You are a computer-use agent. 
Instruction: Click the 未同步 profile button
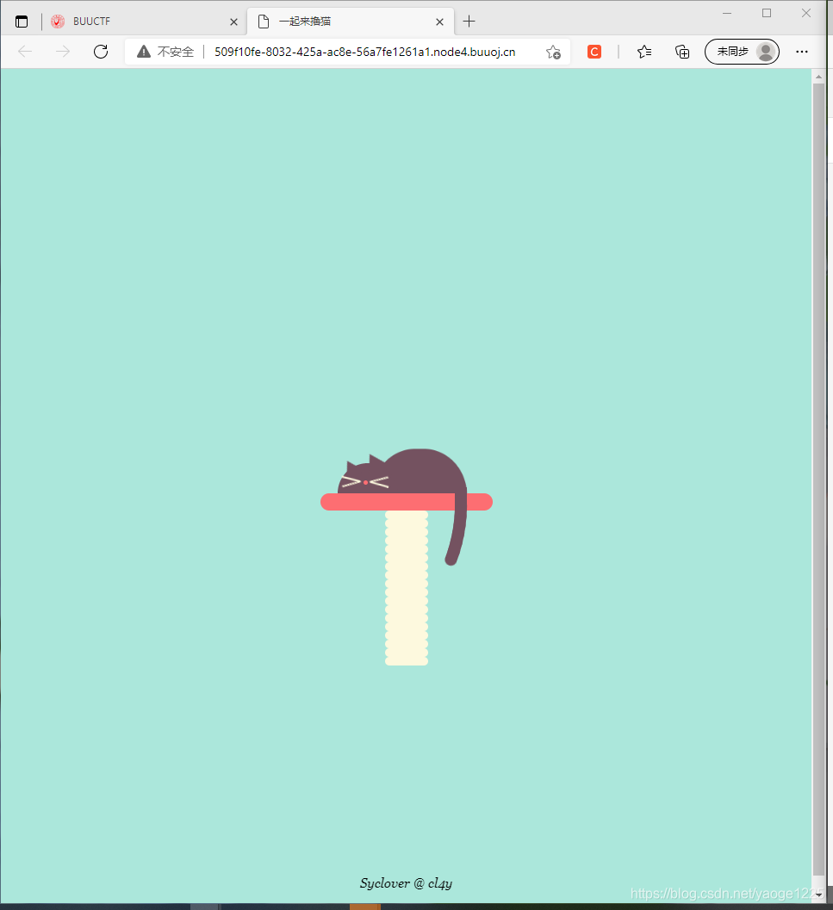742,52
